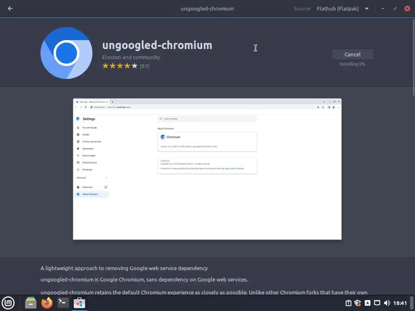Image resolution: width=415 pixels, height=311 pixels.
Task: Click the Source label in the header
Action: coord(302,9)
